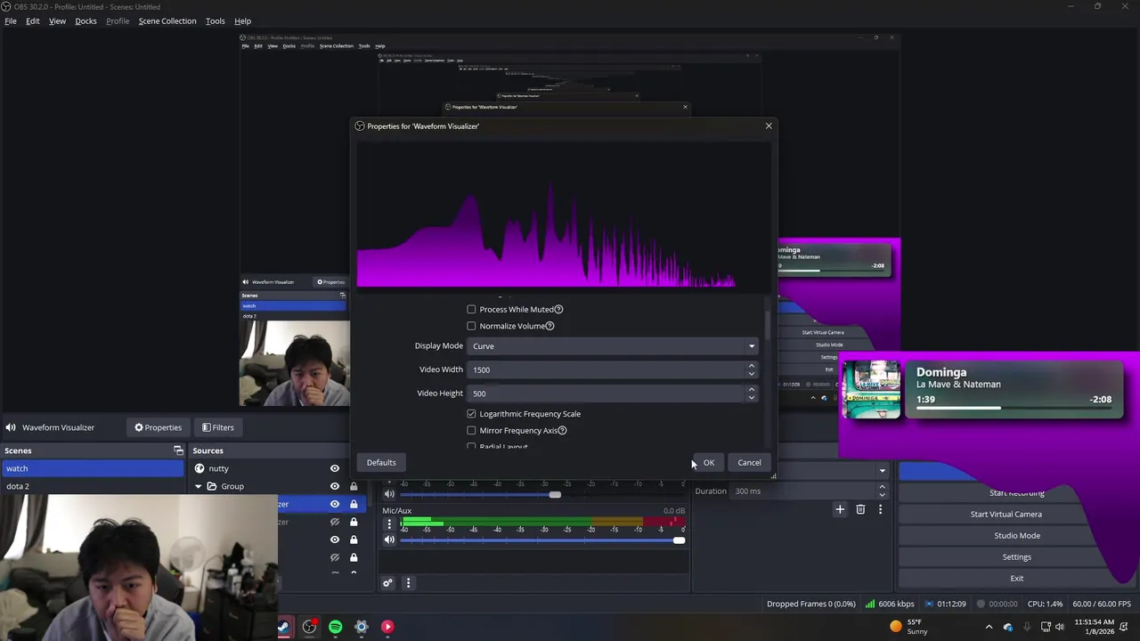The width and height of the screenshot is (1140, 641).
Task: Hide the nutty source
Action: click(335, 468)
